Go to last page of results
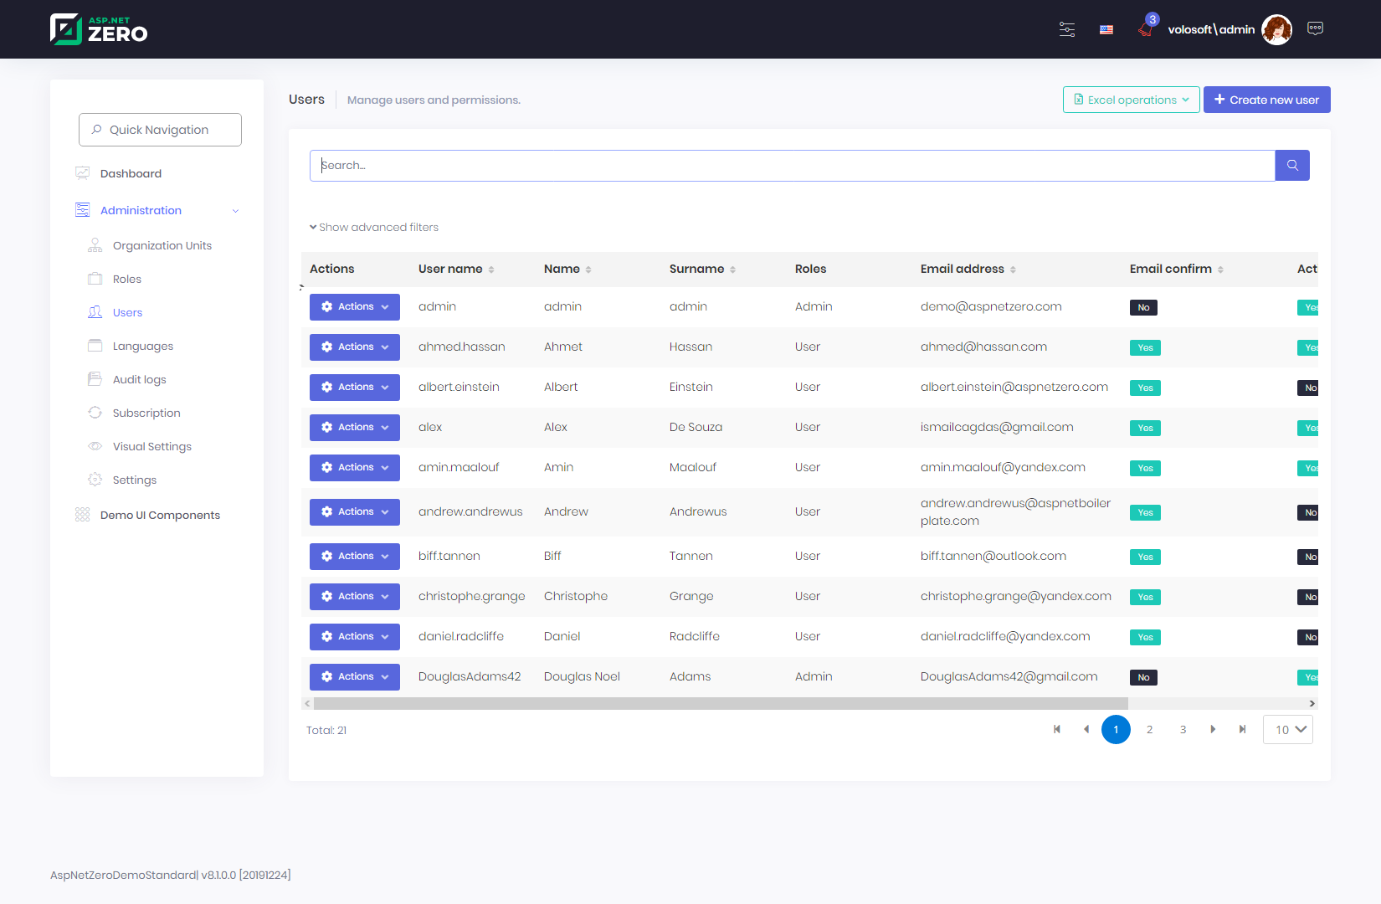1381x904 pixels. pyautogui.click(x=1243, y=729)
